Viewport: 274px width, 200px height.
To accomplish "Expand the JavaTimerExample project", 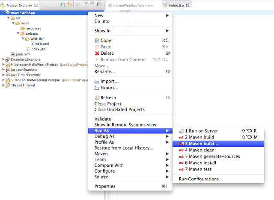I will point(3,75).
